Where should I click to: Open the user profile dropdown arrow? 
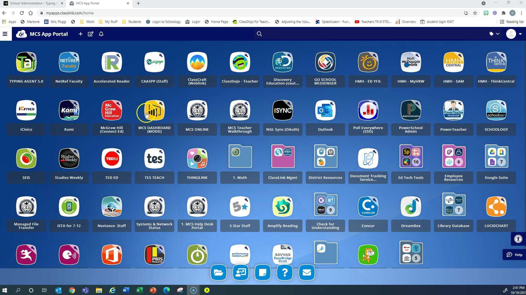pos(520,34)
